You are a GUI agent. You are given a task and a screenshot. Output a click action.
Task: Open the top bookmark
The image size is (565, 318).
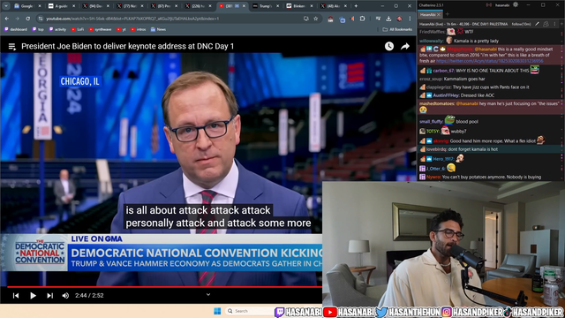(38, 29)
